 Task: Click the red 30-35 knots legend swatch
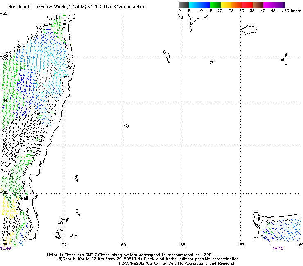coord(247,5)
